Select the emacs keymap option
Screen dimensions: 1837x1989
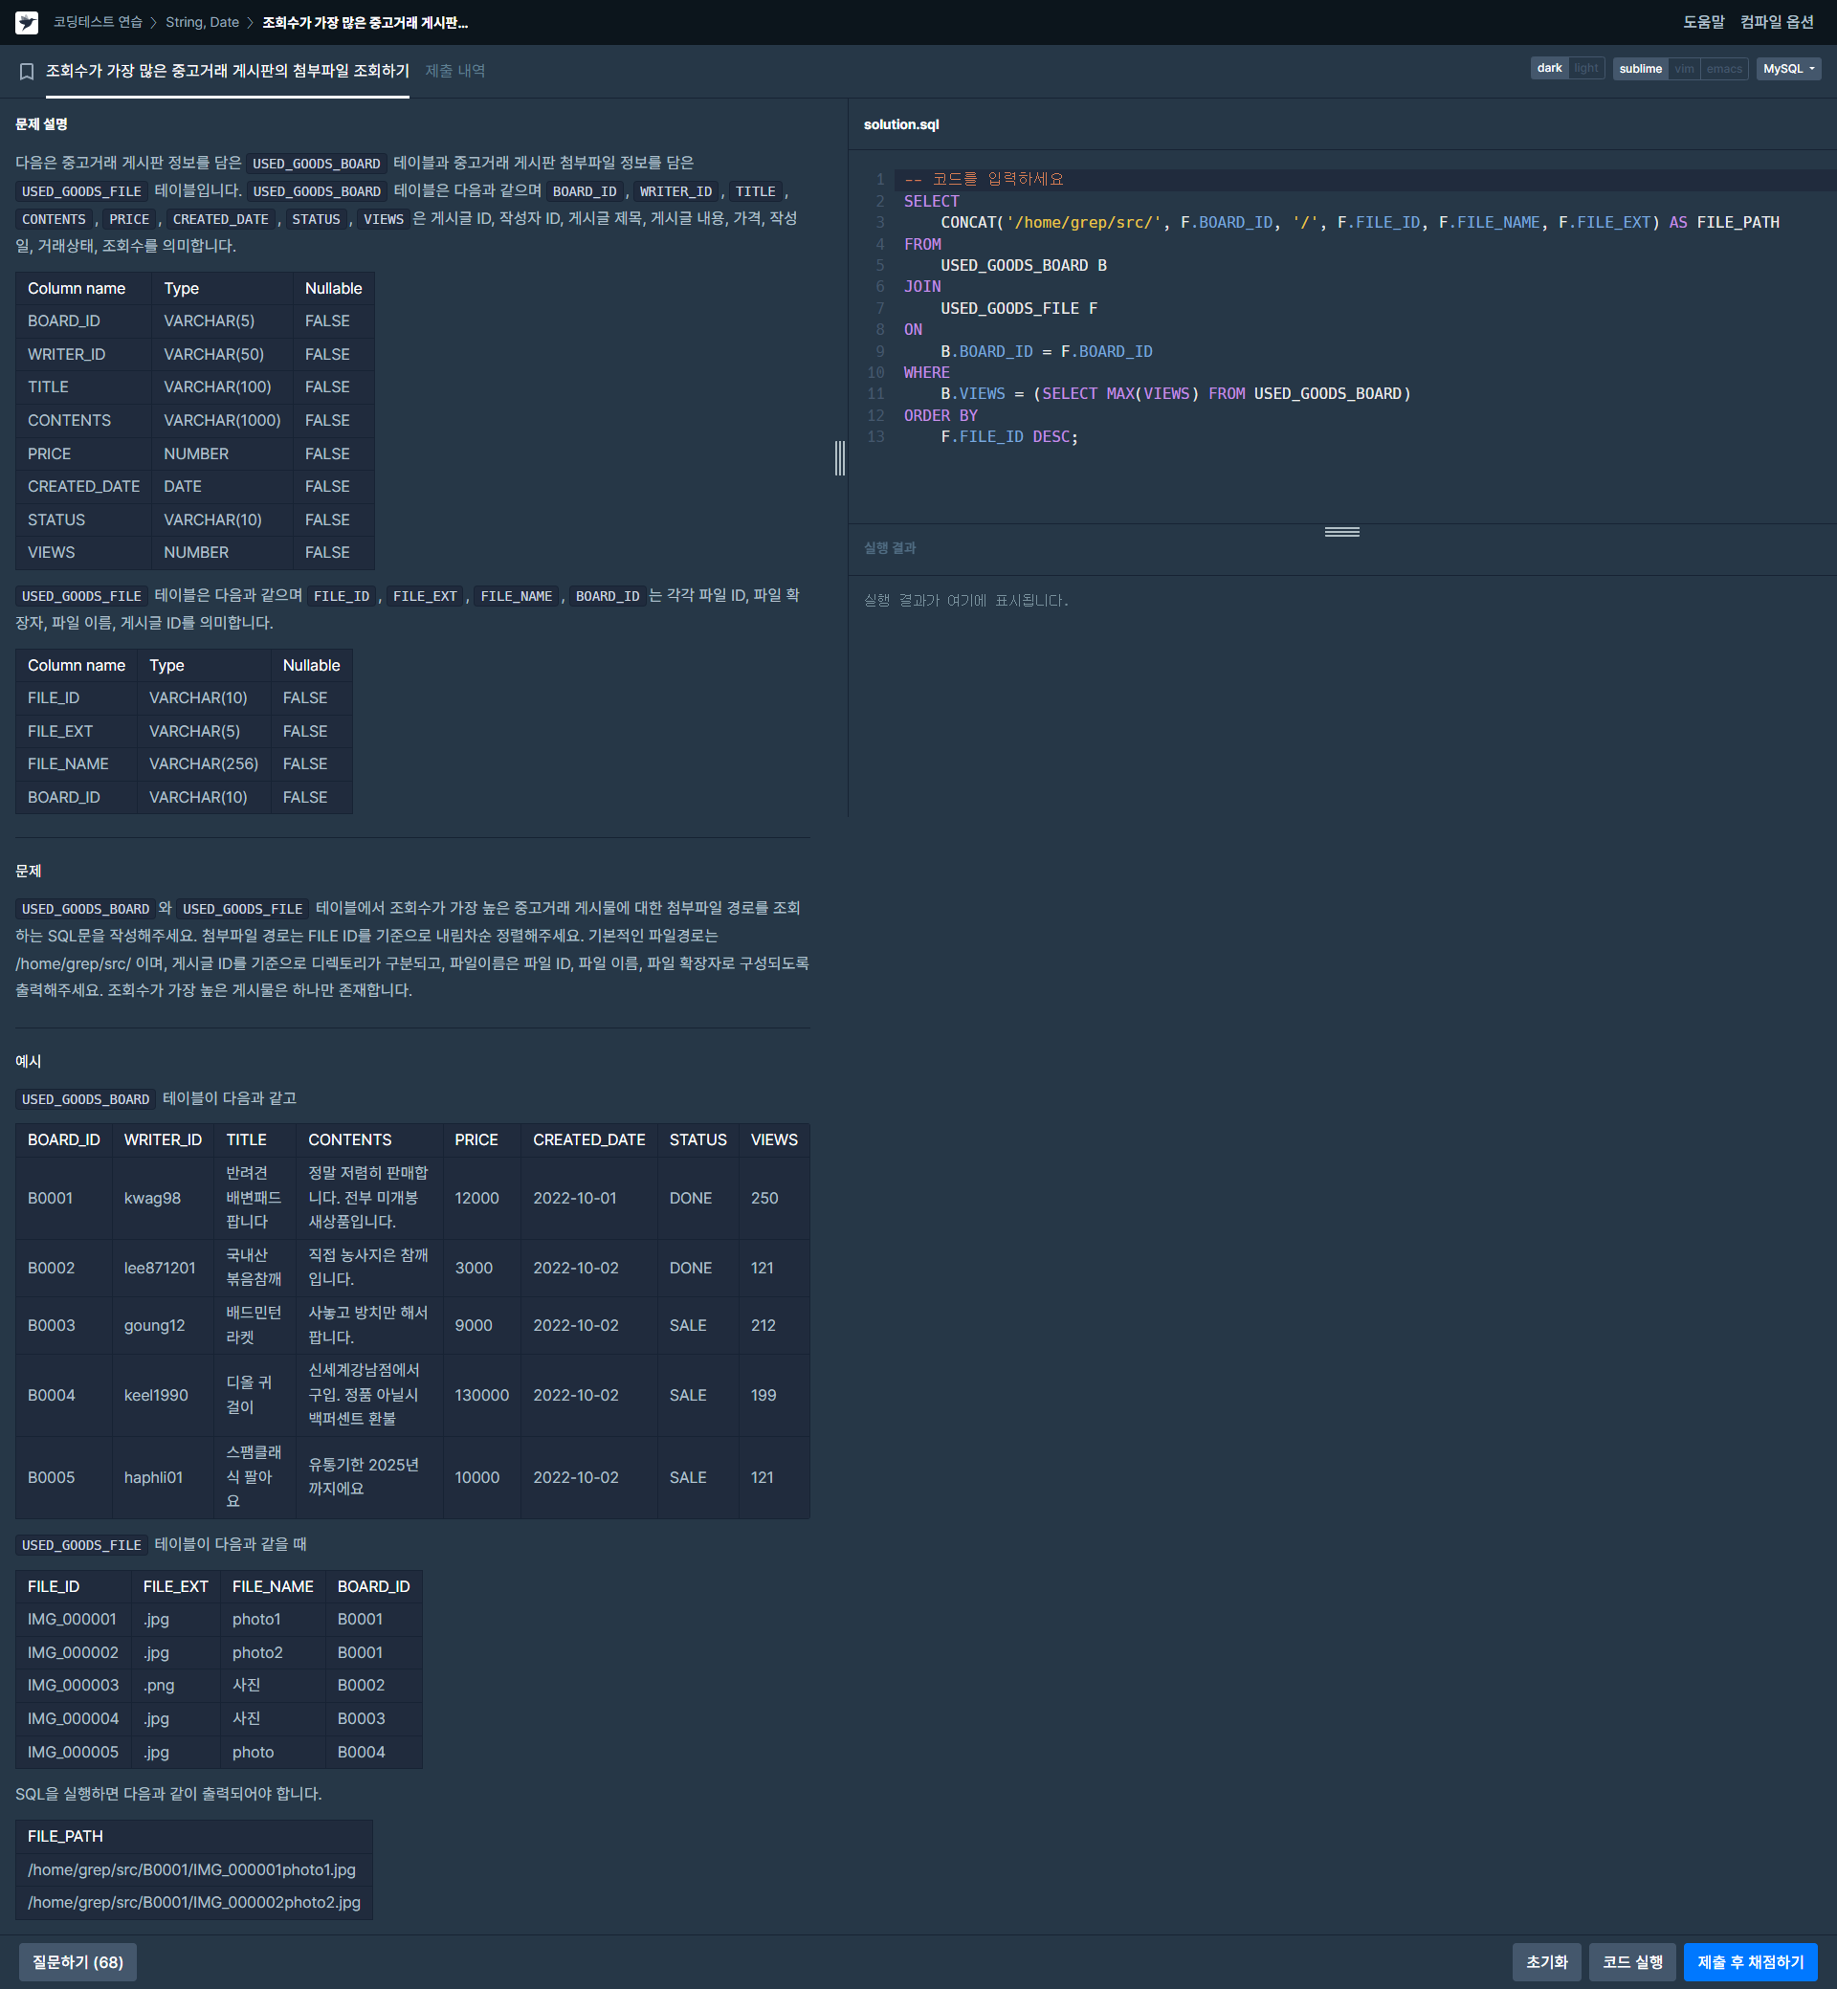point(1724,69)
